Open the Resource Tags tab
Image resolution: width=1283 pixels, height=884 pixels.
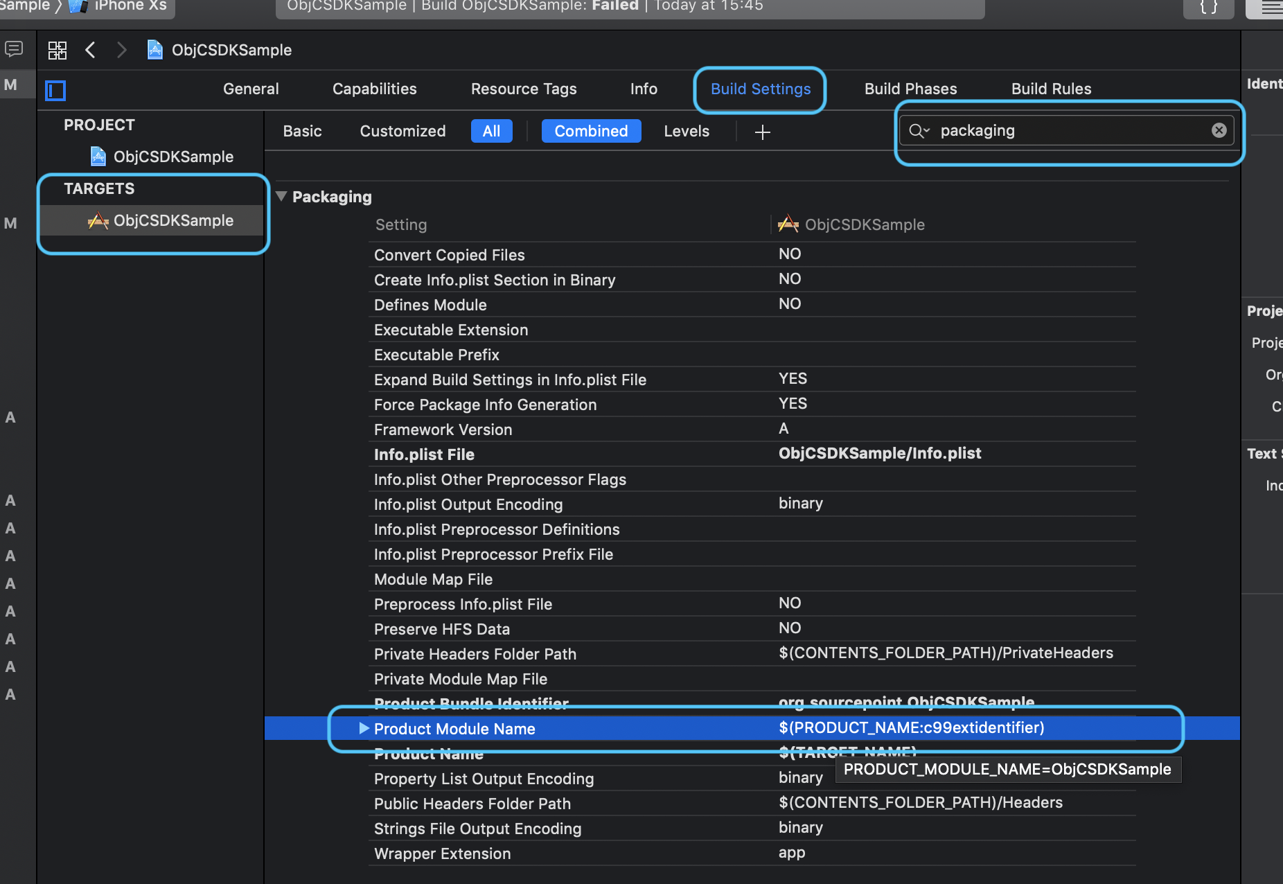click(x=524, y=89)
